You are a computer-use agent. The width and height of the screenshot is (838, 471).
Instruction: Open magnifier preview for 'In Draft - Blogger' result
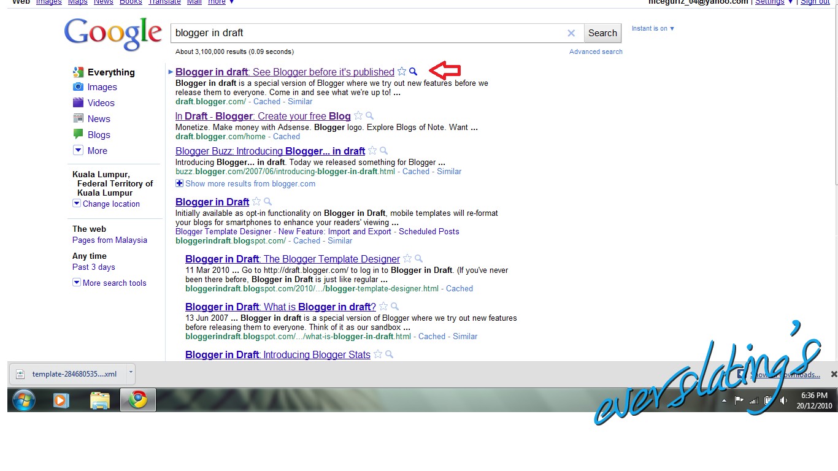pos(369,116)
